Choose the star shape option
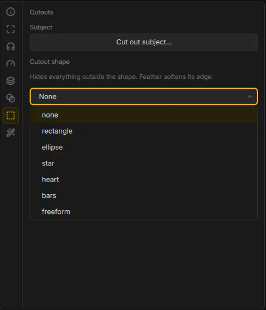This screenshot has height=310, width=266. pyautogui.click(x=144, y=164)
